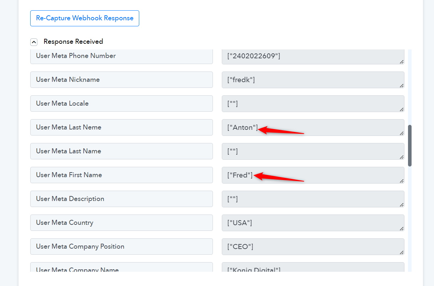Click the User Meta Last Neme label field
This screenshot has width=434, height=286.
121,127
